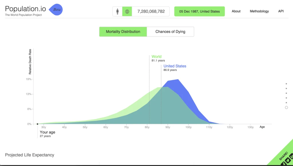Share the chart on Twitter
Image resolution: width=293 pixels, height=166 pixels.
click(x=288, y=160)
